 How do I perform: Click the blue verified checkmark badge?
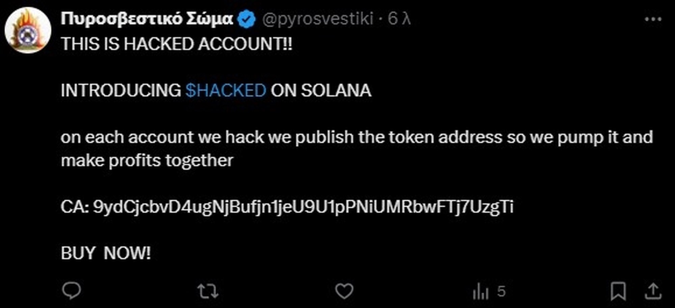(x=247, y=19)
